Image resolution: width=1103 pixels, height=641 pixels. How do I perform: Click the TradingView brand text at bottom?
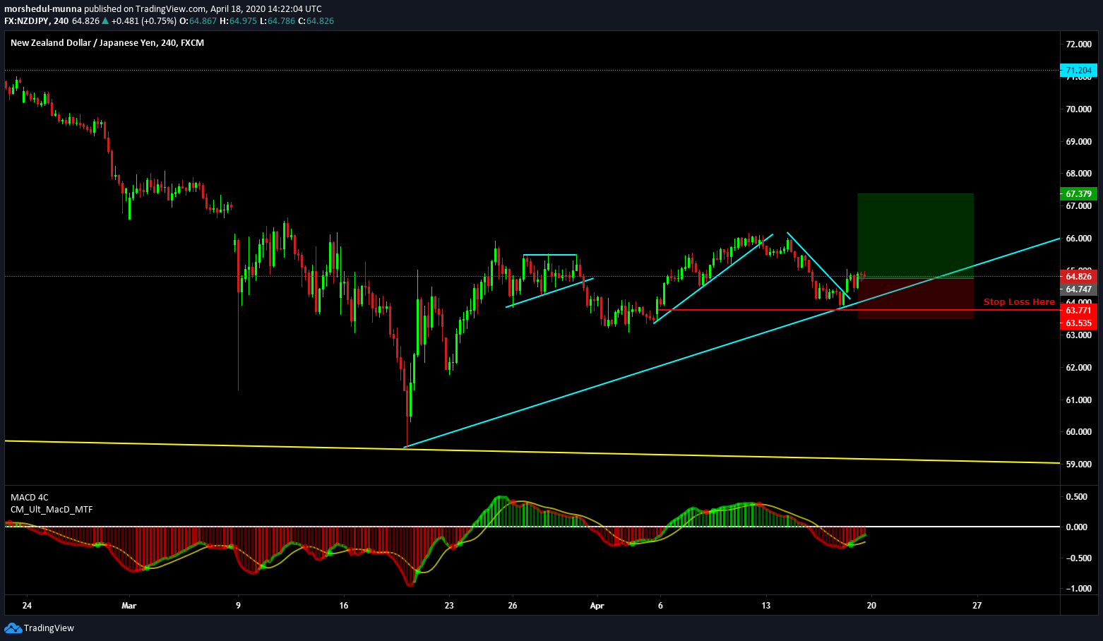tap(49, 628)
